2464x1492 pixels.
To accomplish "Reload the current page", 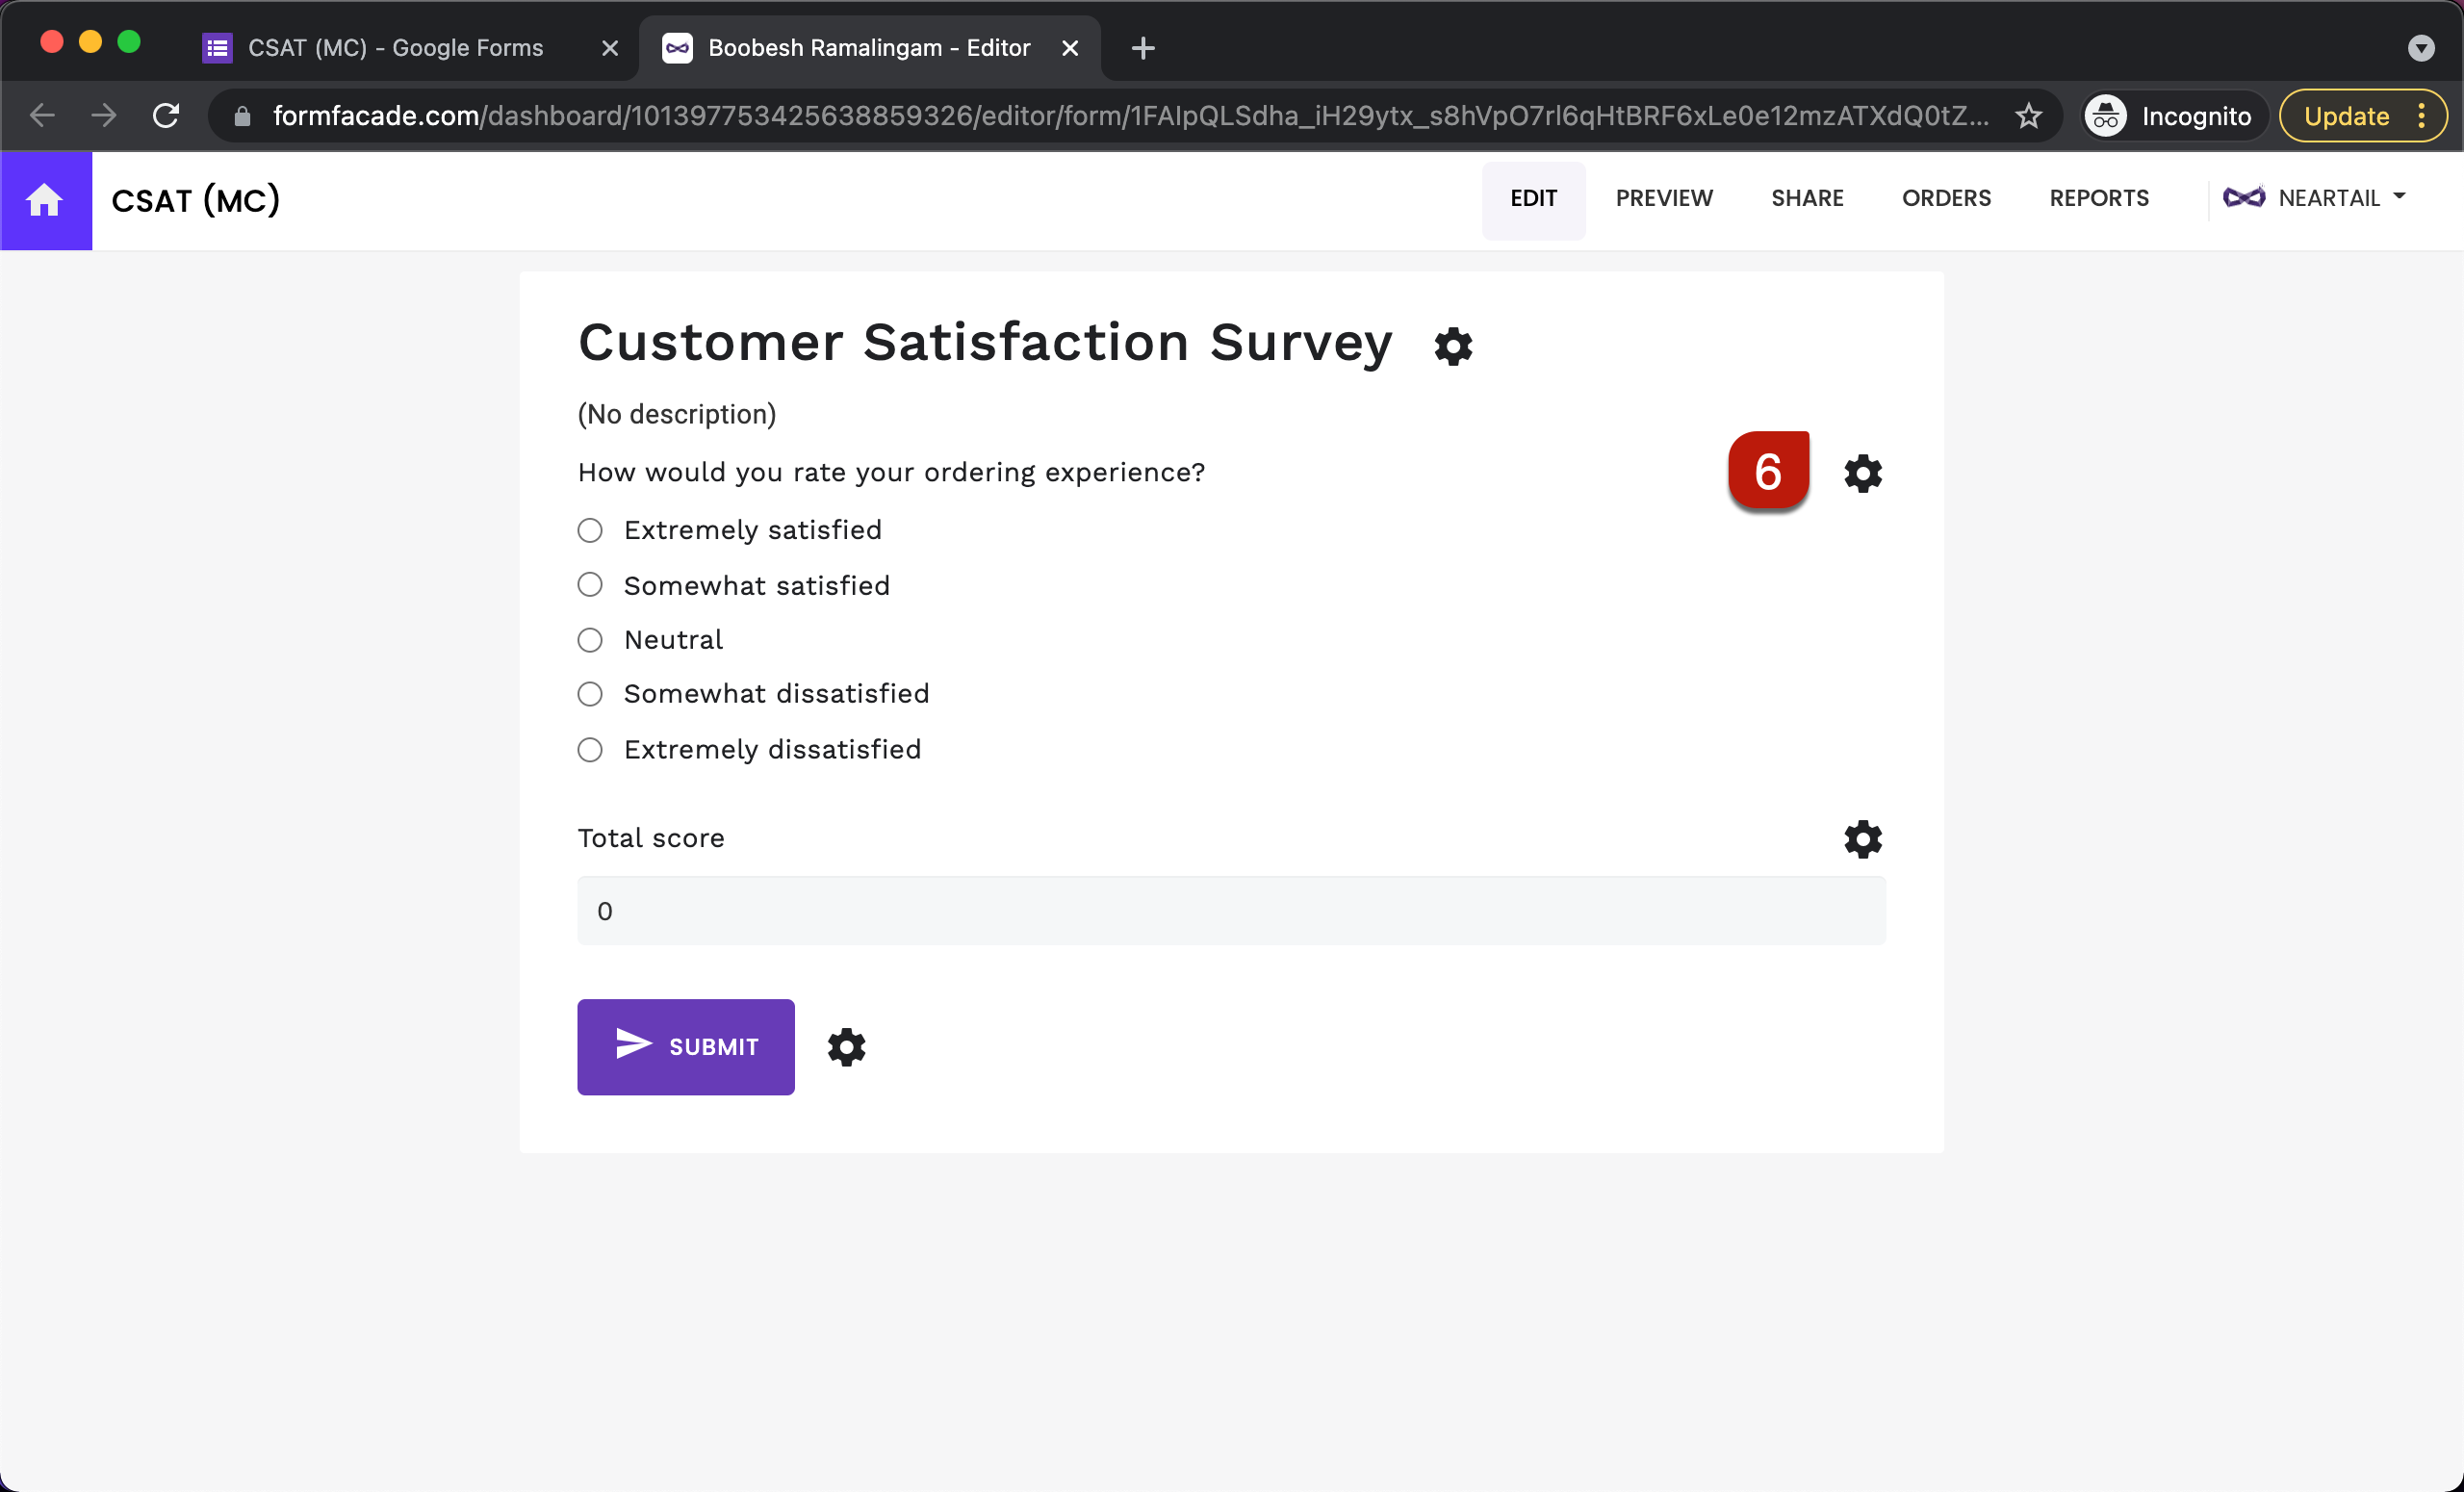I will [166, 115].
